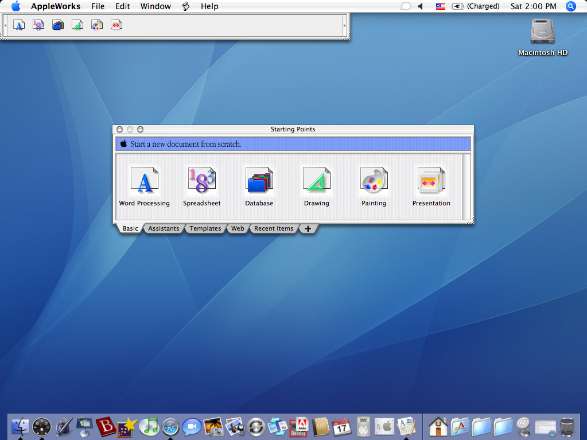Screen dimensions: 587x440
Task: Click the @ spring icon in Dock
Action: click(x=523, y=427)
